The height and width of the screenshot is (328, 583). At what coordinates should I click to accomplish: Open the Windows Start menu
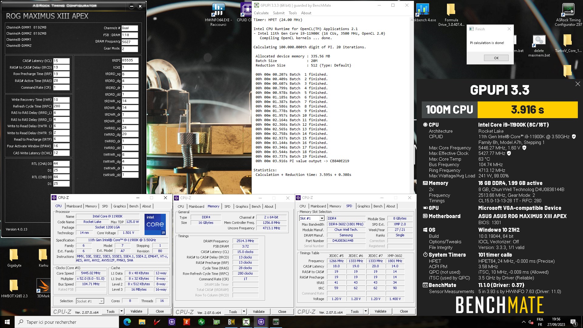pos(7,322)
